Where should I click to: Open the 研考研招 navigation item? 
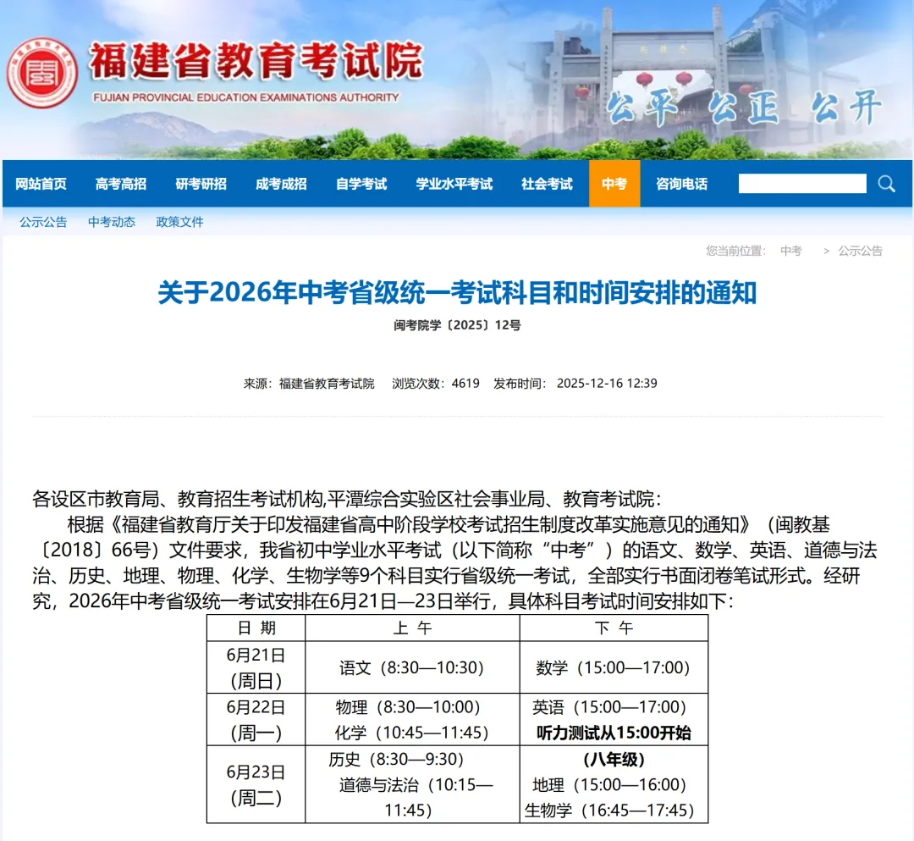click(x=200, y=183)
